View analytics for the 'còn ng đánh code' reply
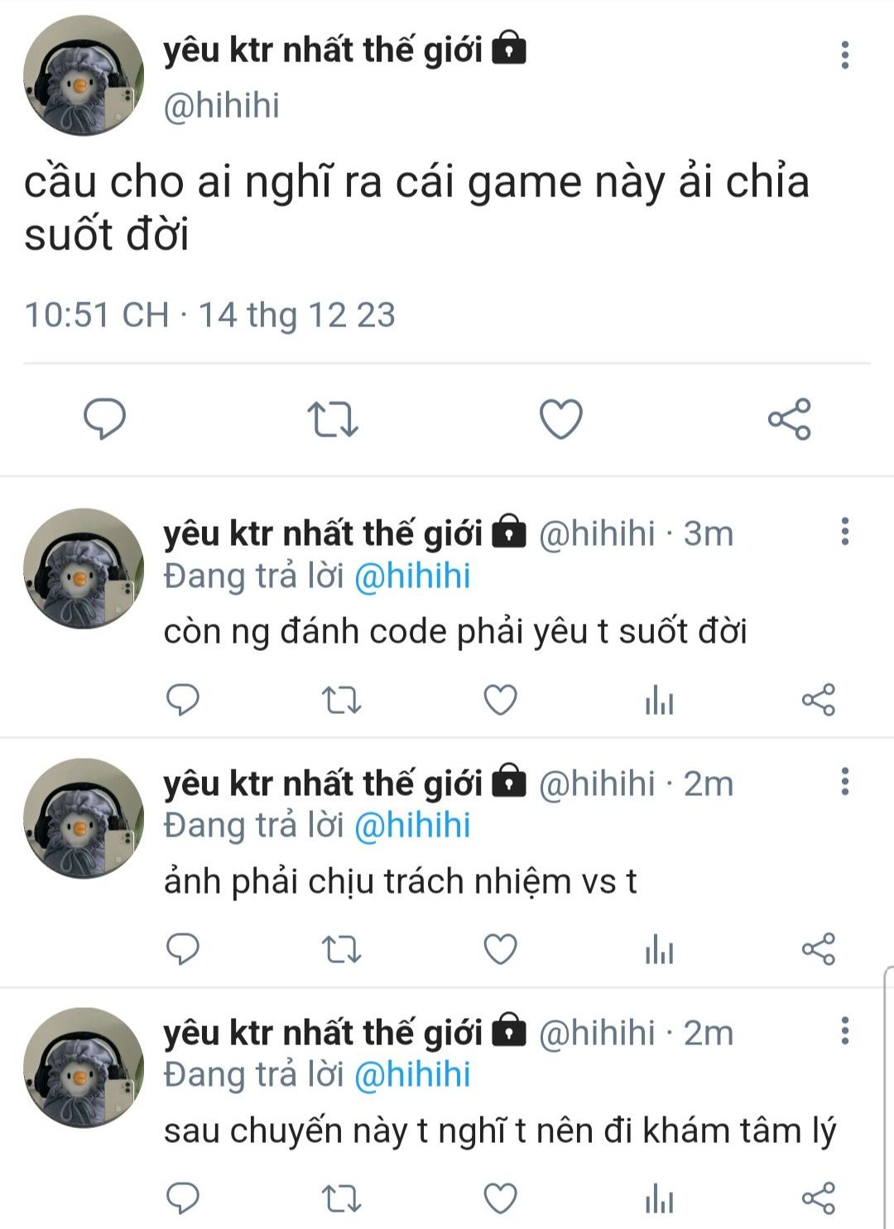Screen dimensions: 894x1229 (x=660, y=701)
